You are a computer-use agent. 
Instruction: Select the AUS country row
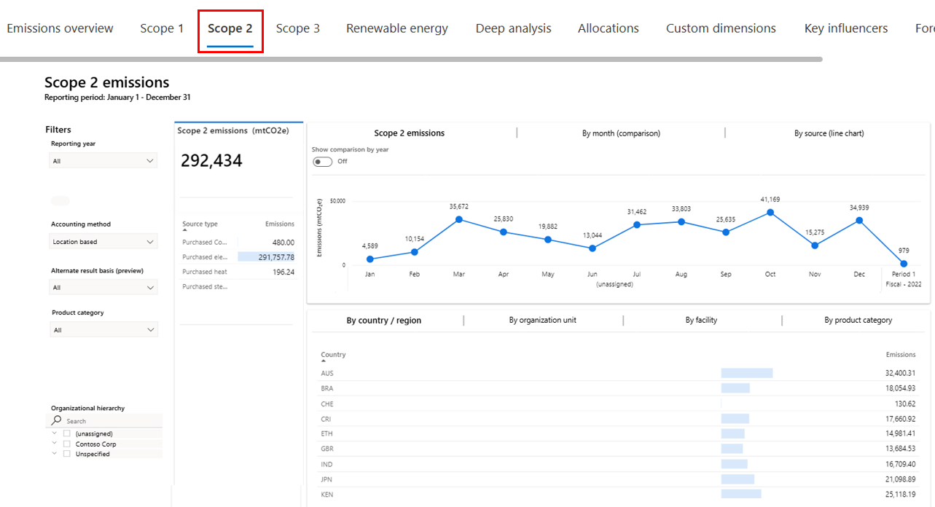pos(618,373)
